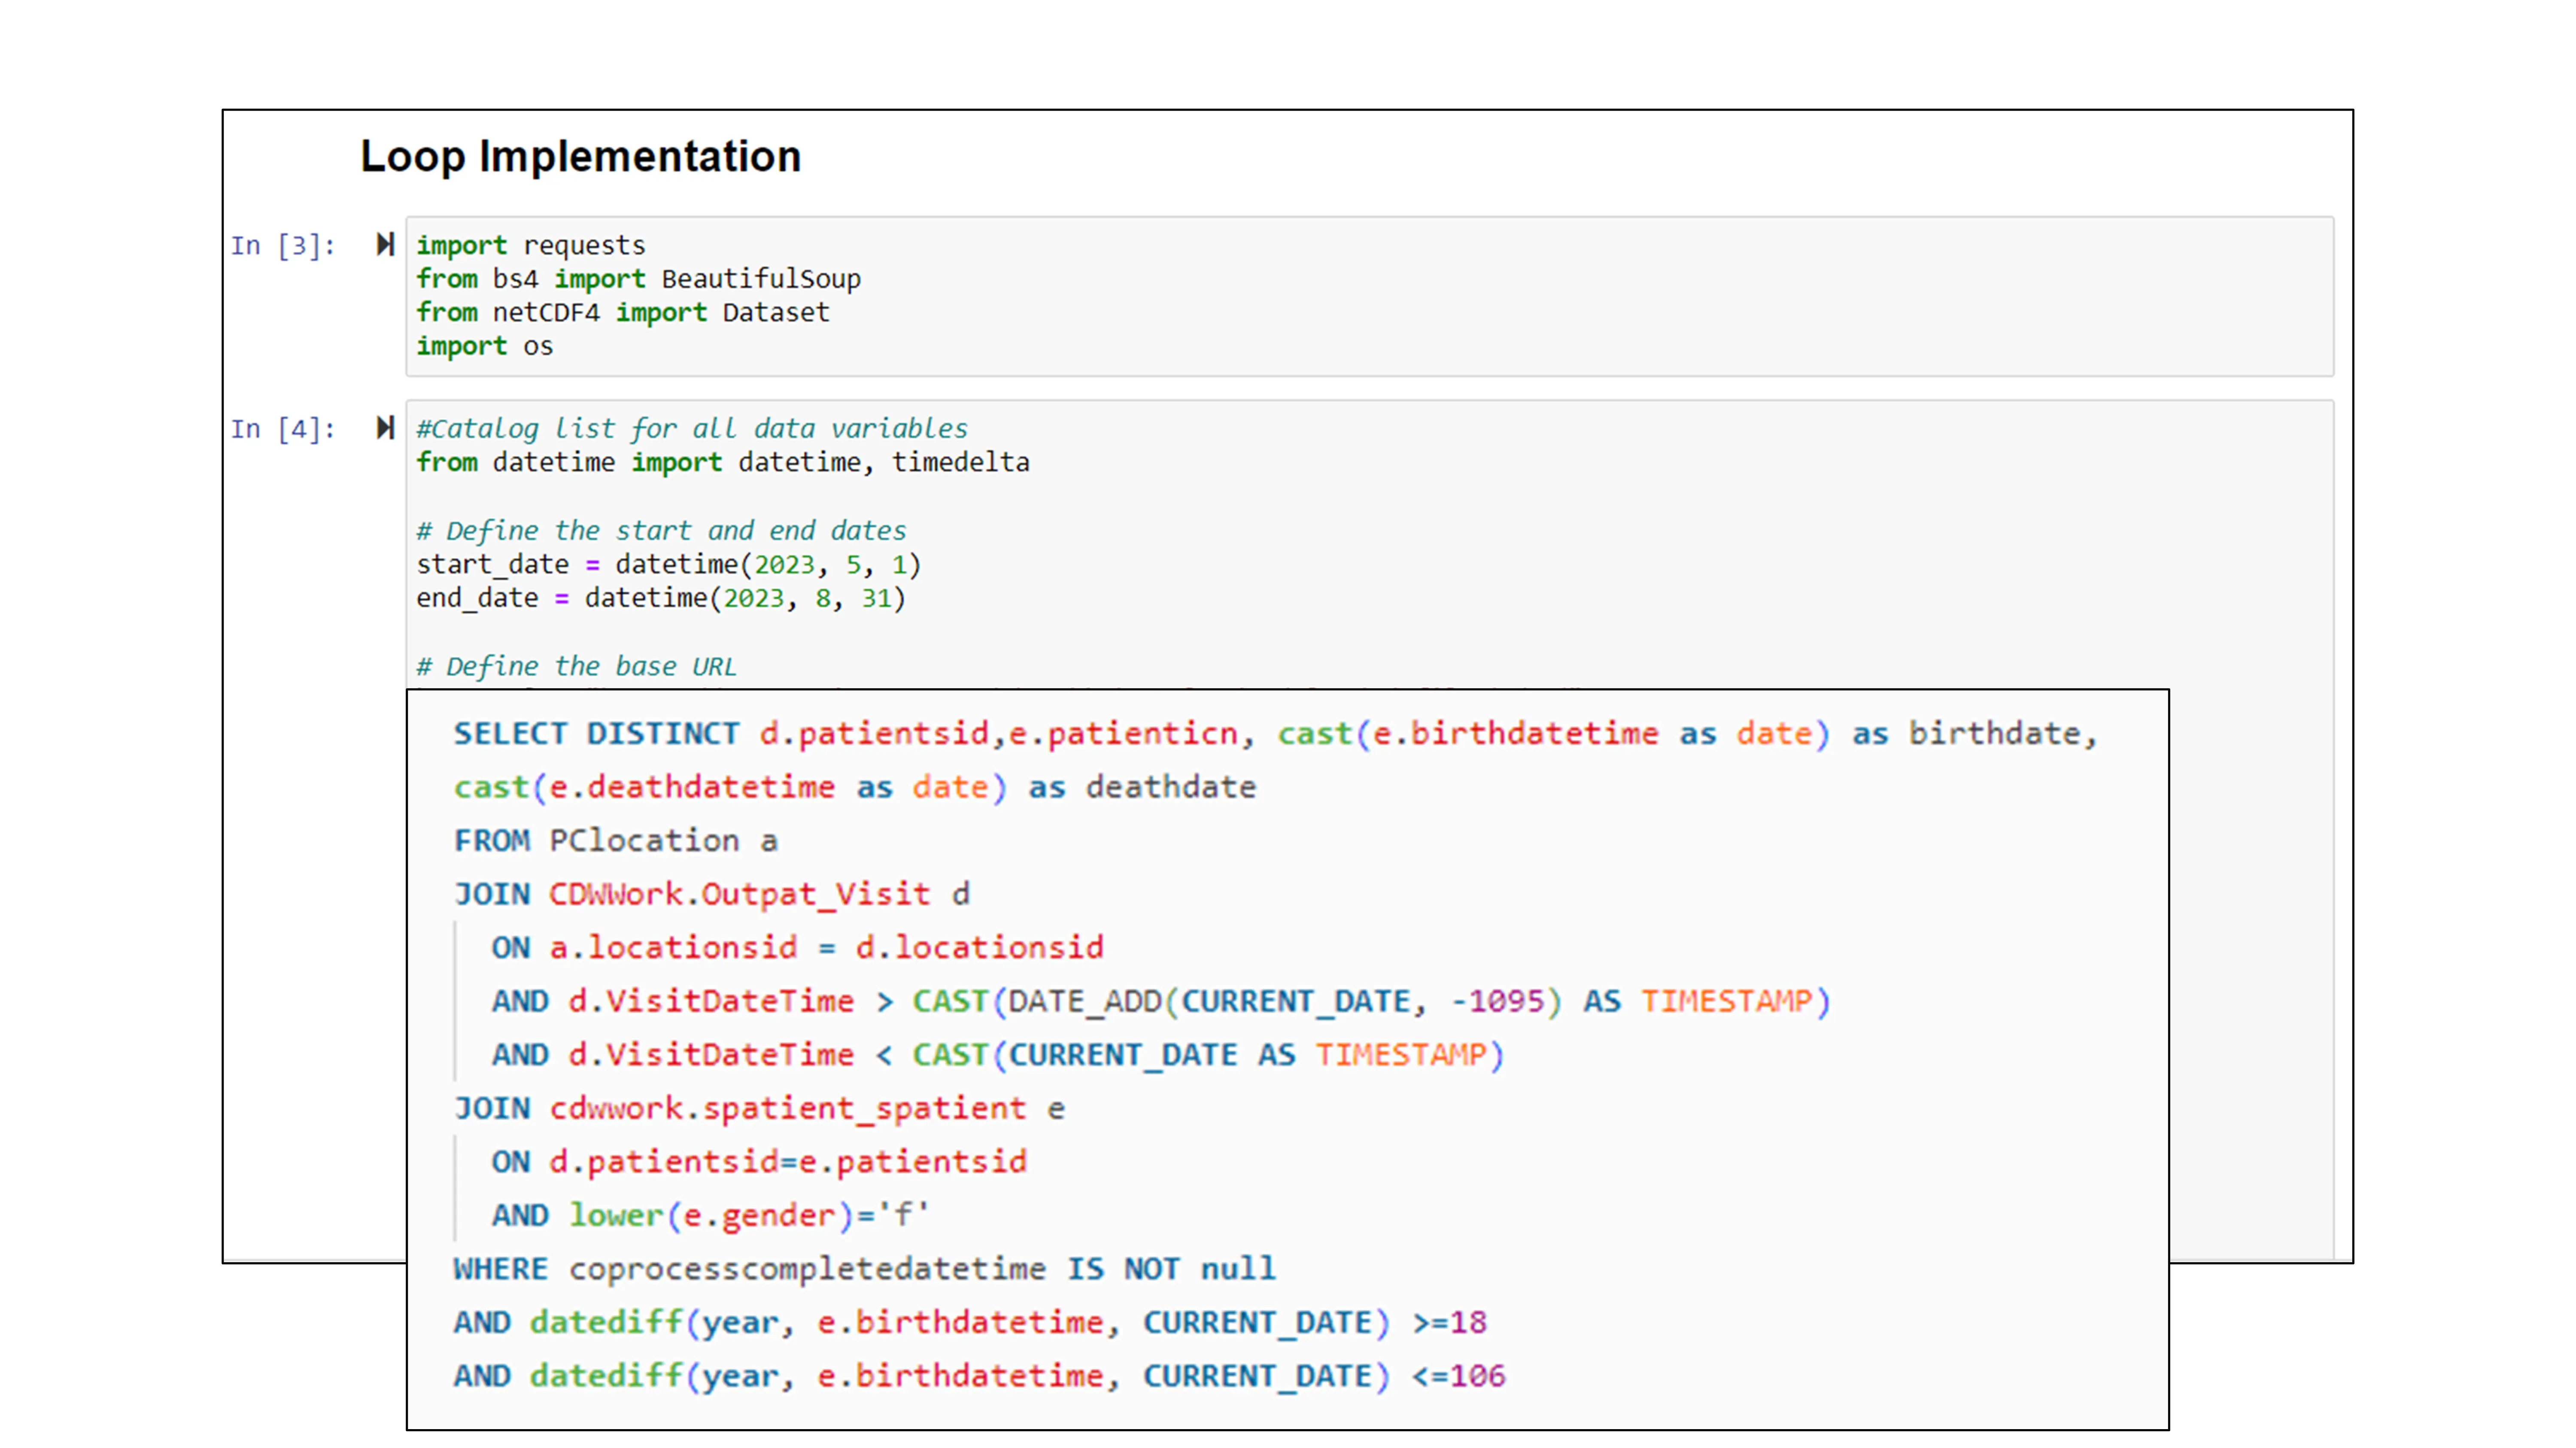
Task: Click the 'WHERE coprocesscompletedatetime IS NOT null' line
Action: click(x=865, y=1269)
